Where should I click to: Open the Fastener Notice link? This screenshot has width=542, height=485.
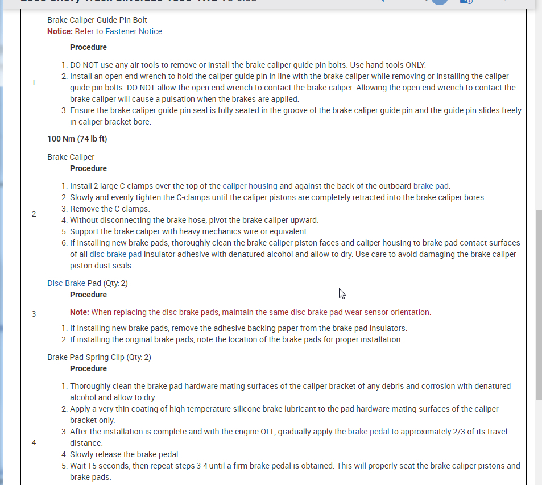[x=134, y=31]
